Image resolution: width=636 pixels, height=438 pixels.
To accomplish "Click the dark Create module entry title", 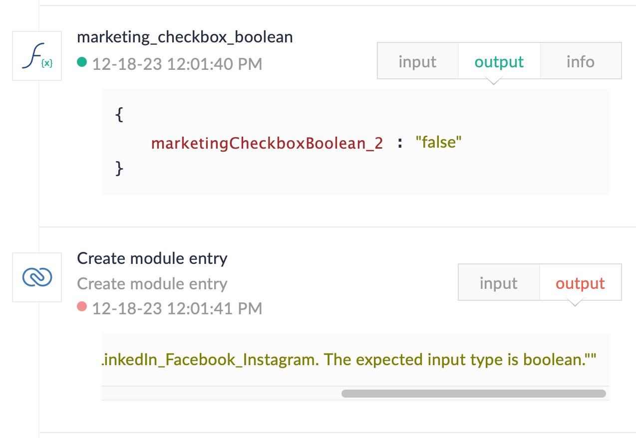I will click(152, 258).
